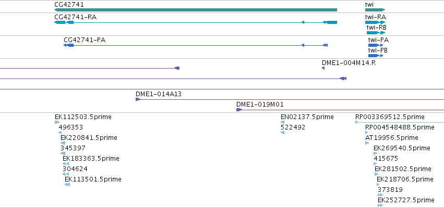Click the RP004548488.5prime label
The width and height of the screenshot is (444, 208).
400,127
